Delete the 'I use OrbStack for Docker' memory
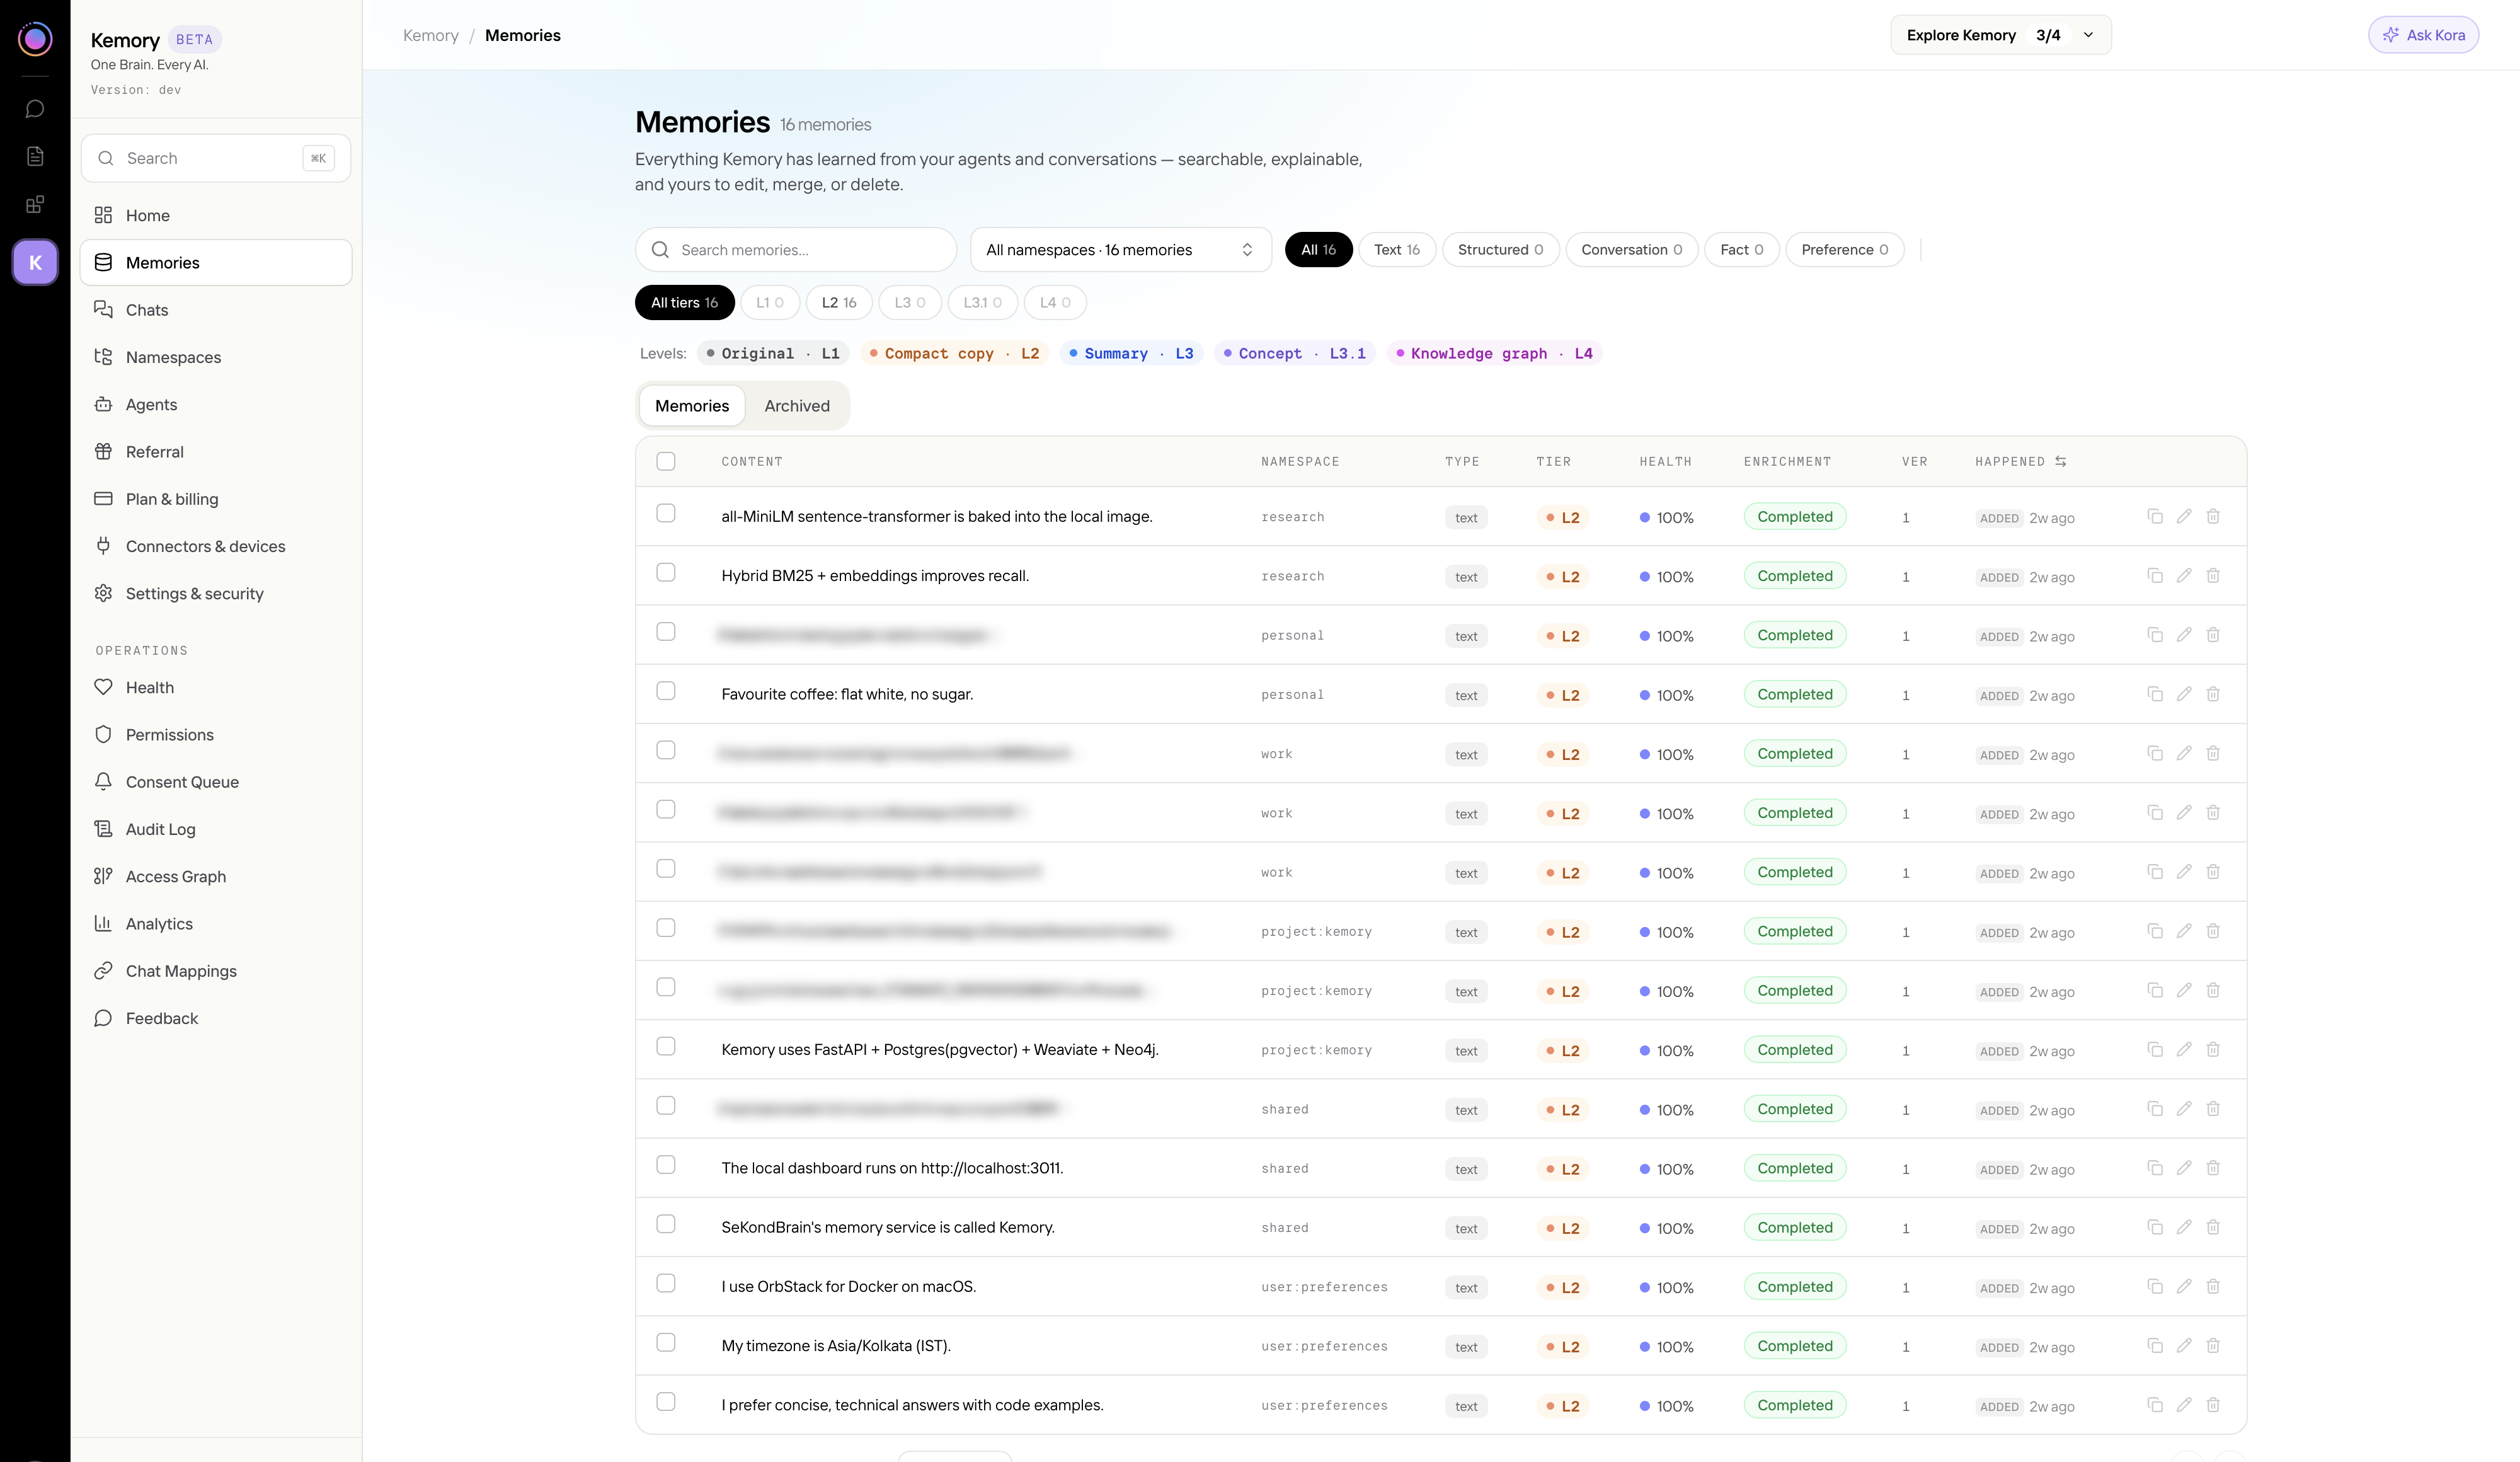2520x1462 pixels. (2213, 1287)
